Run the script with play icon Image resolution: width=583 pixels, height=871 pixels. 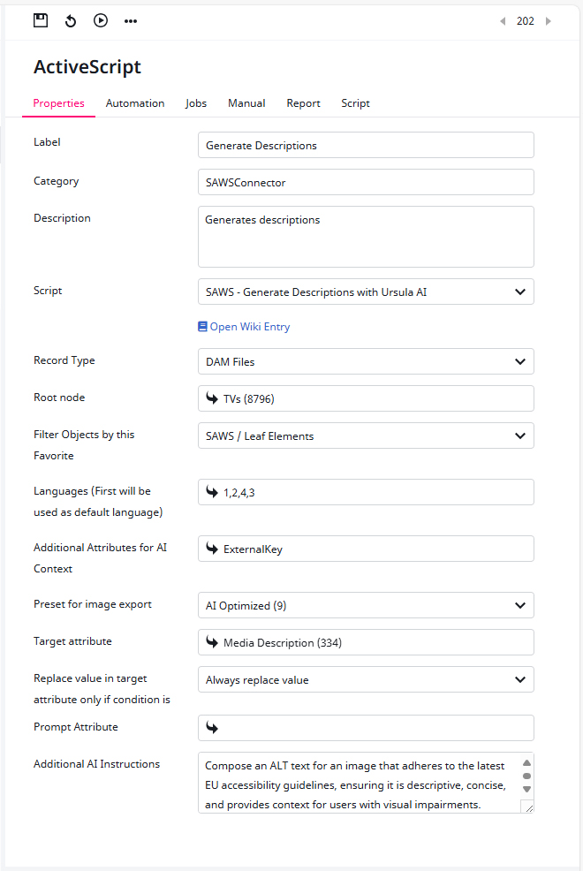pyautogui.click(x=101, y=20)
